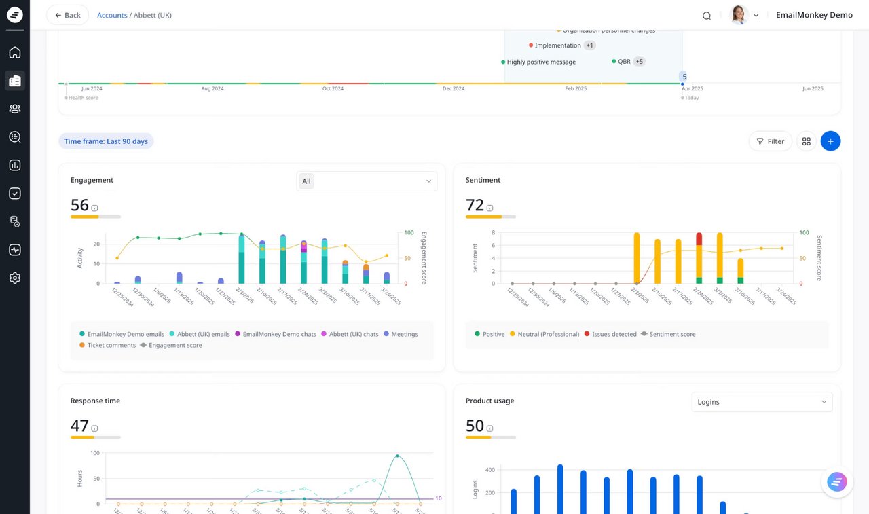This screenshot has width=869, height=514.
Task: Go to the Accounts breadcrumb link
Action: [112, 15]
